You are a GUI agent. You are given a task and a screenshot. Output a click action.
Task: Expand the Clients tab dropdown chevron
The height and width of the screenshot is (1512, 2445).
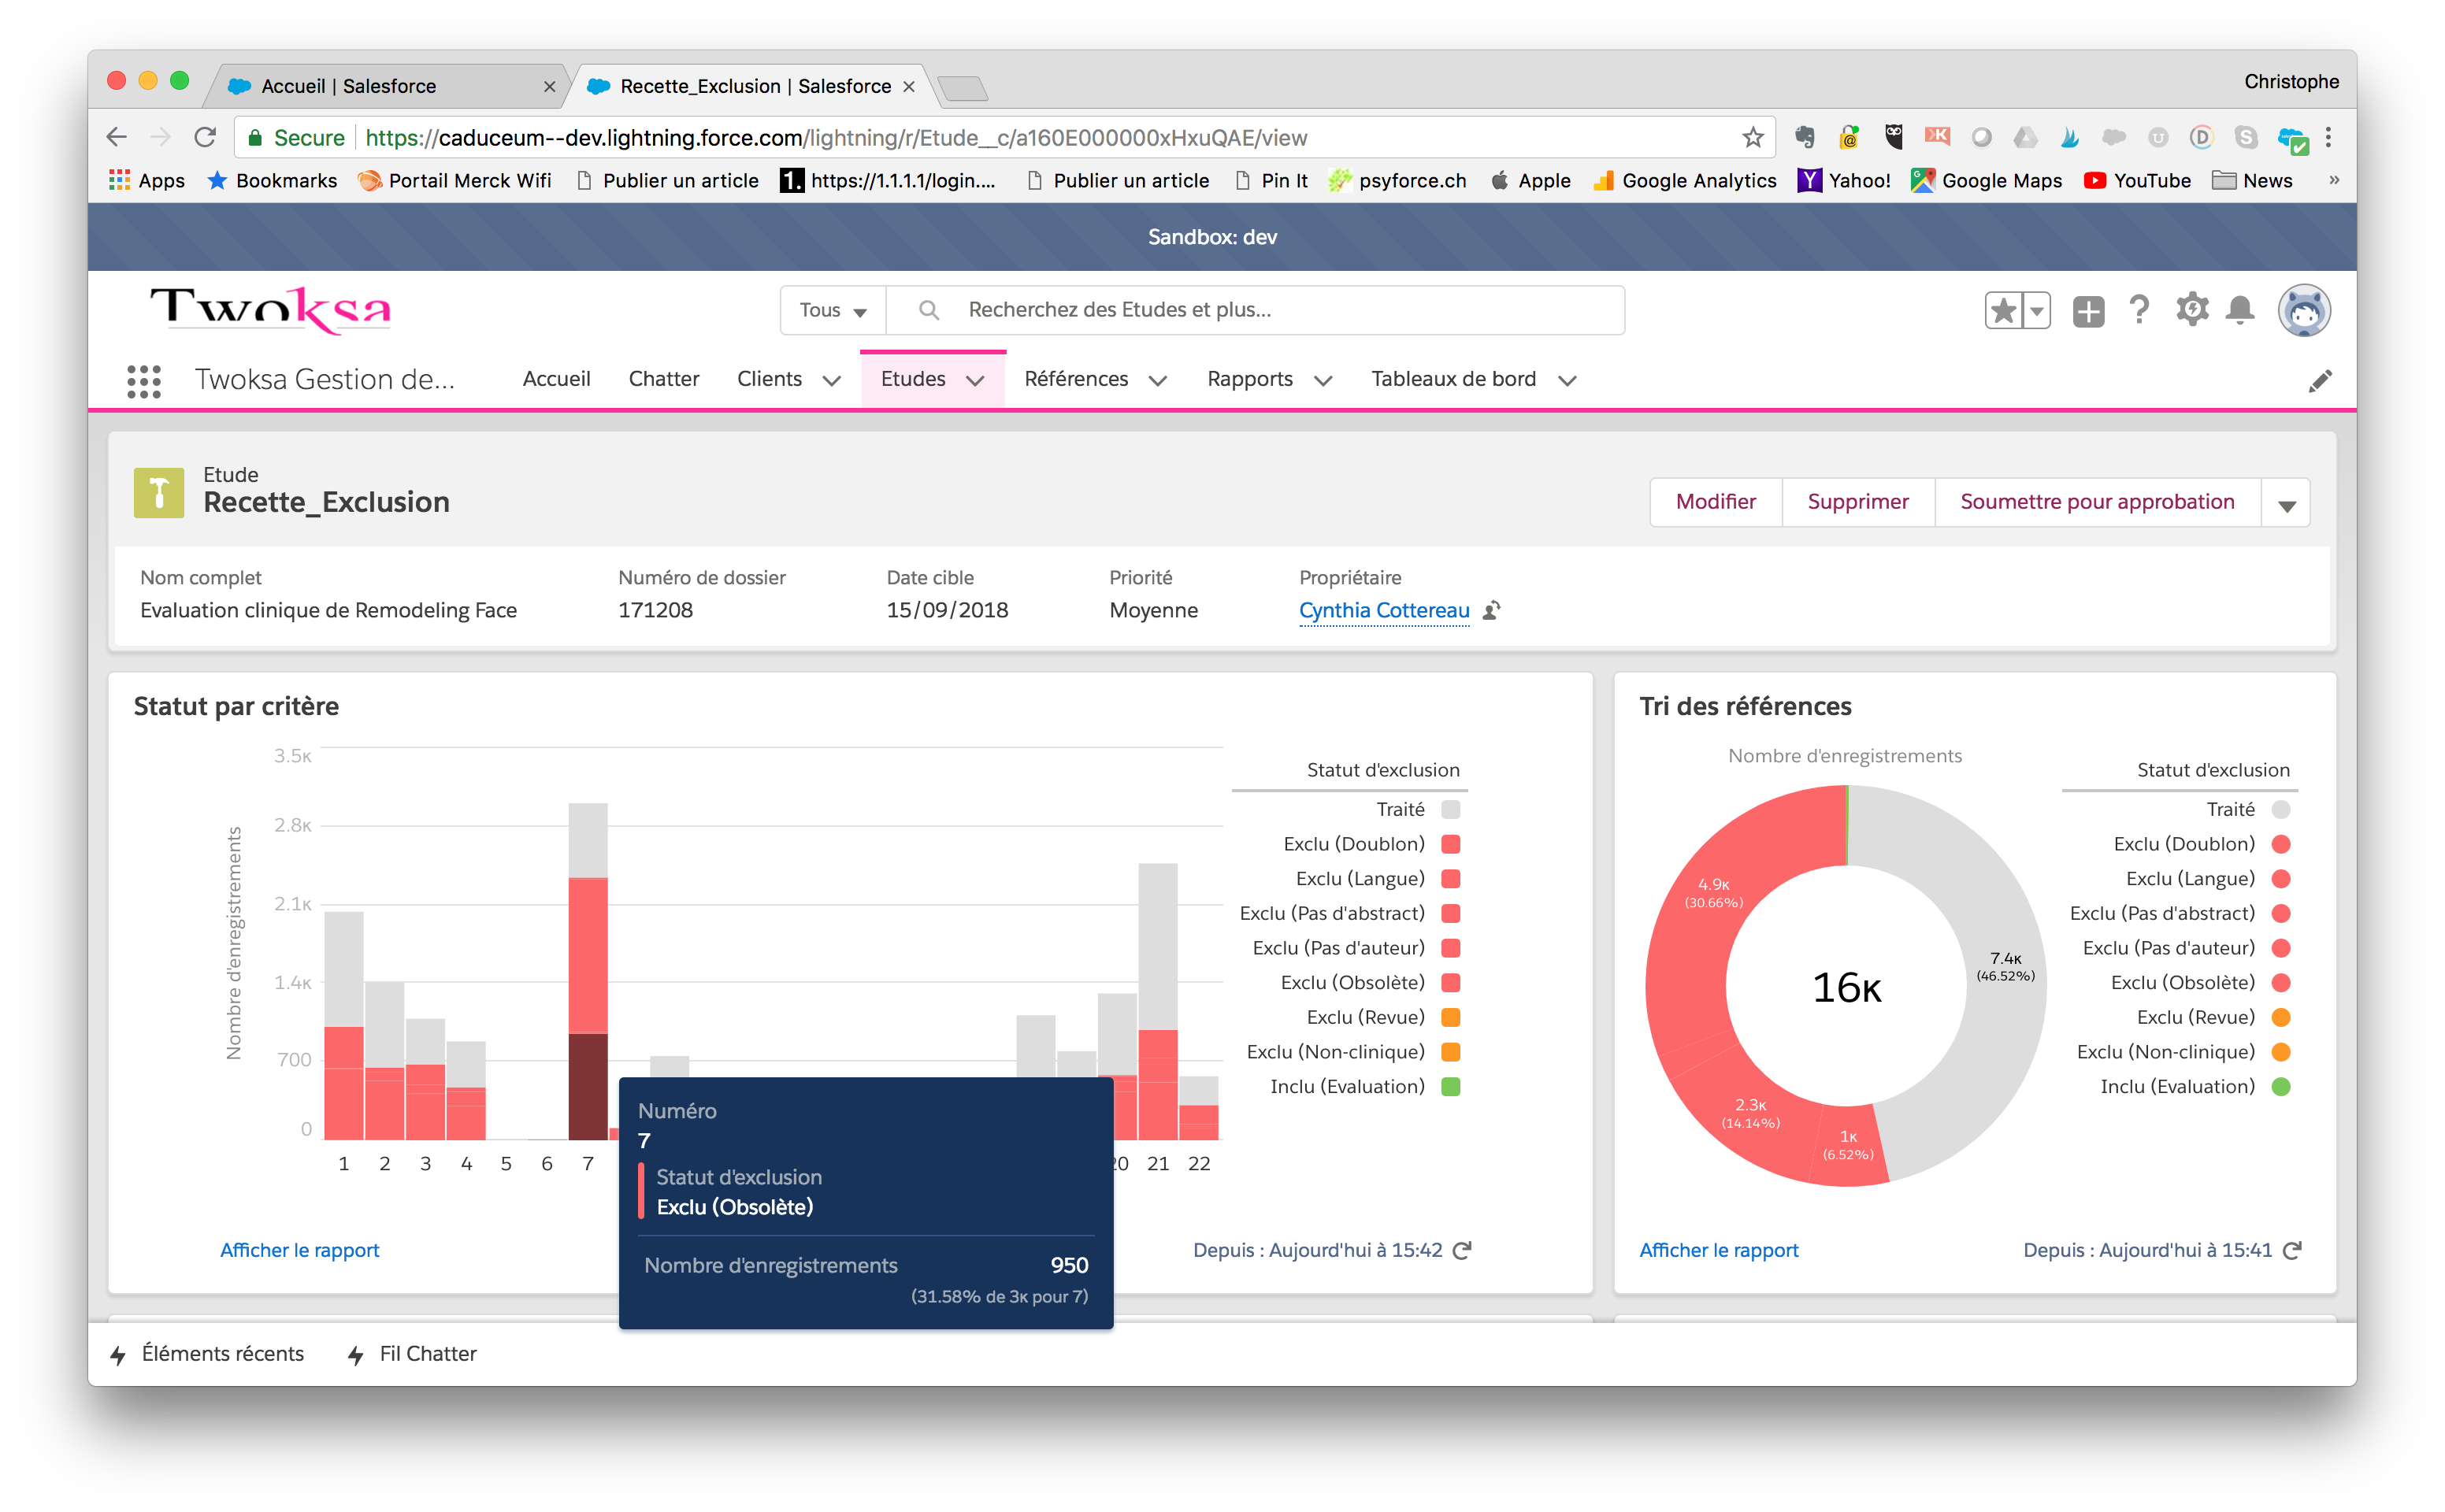[x=831, y=381]
